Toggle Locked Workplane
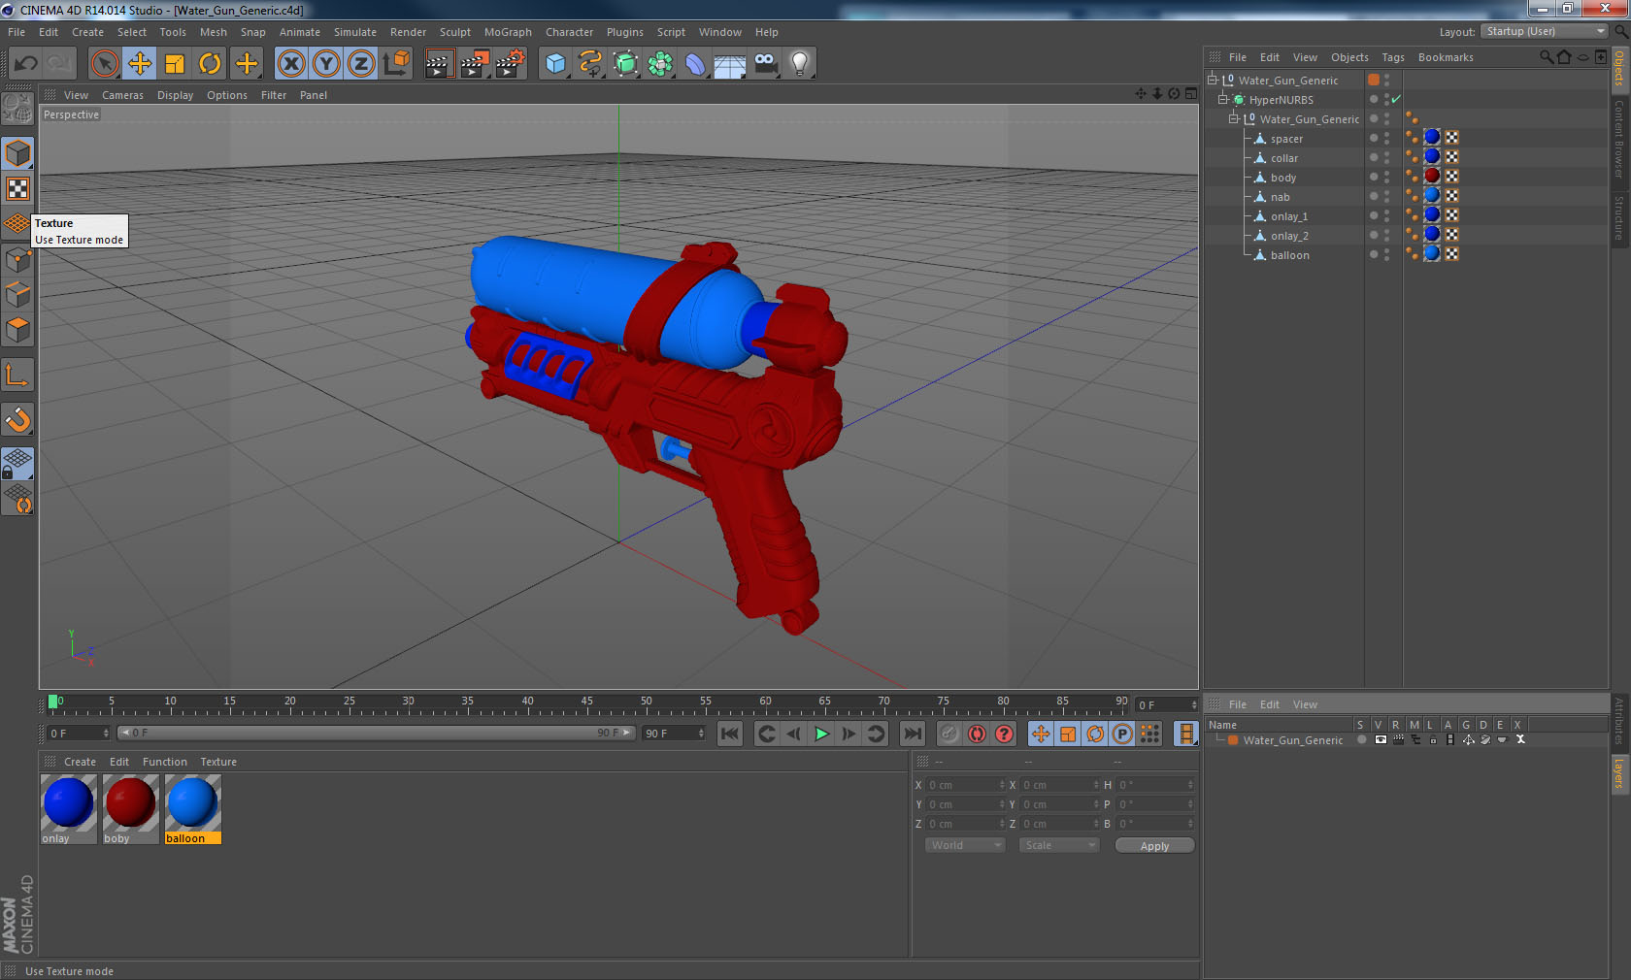The width and height of the screenshot is (1631, 980). pos(17,464)
